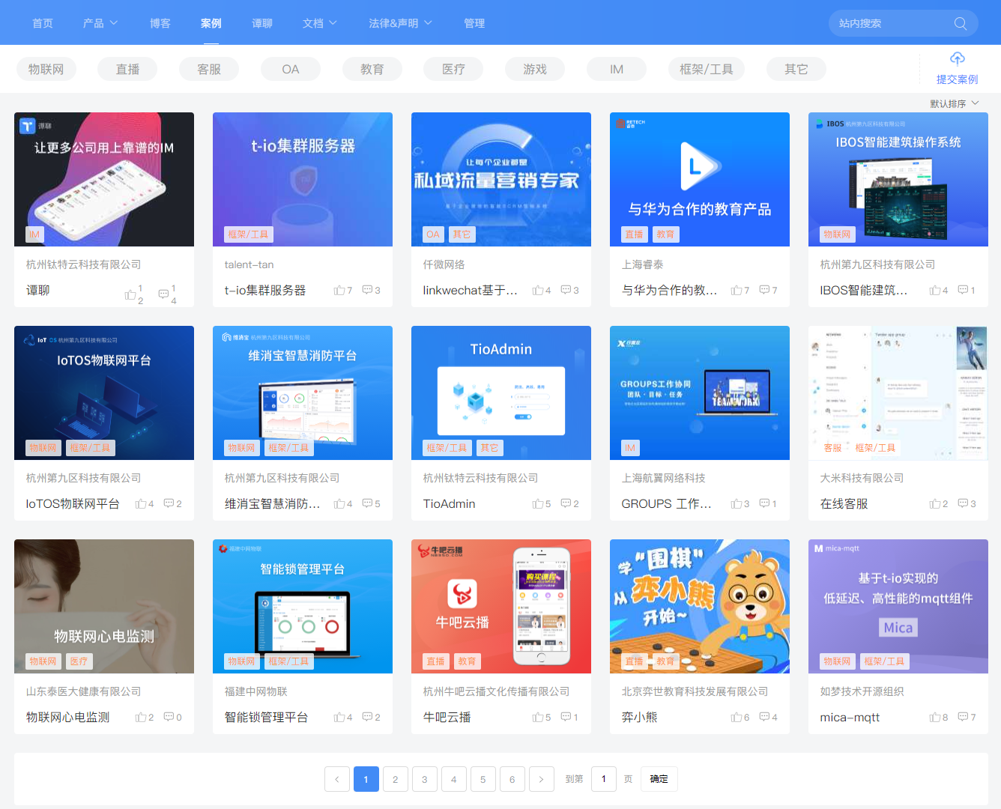Click the 物联网 tag on 物联网心电监测 card

coord(43,661)
